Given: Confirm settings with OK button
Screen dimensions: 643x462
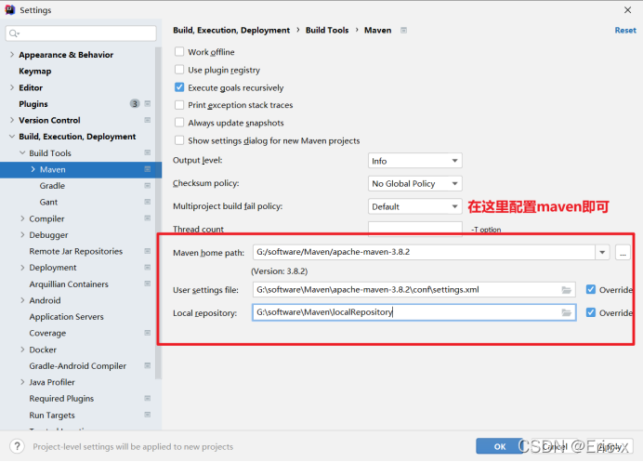Looking at the screenshot, I should click(500, 446).
